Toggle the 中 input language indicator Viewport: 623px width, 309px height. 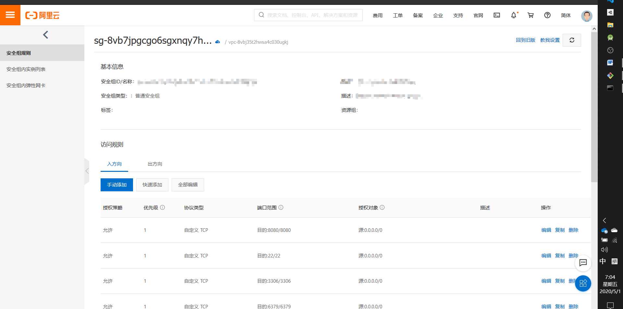(603, 261)
